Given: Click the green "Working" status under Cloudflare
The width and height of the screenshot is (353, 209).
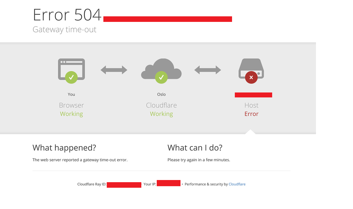Looking at the screenshot, I should coord(161,114).
